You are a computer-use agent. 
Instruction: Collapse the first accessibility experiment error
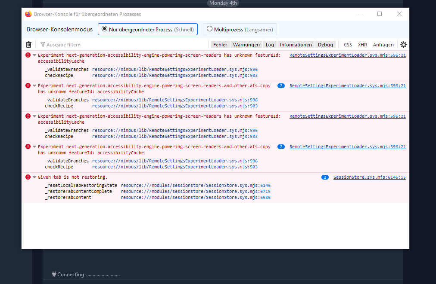pyautogui.click(x=34, y=55)
